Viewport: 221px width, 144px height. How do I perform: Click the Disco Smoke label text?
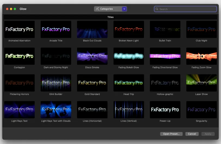coord(92,67)
